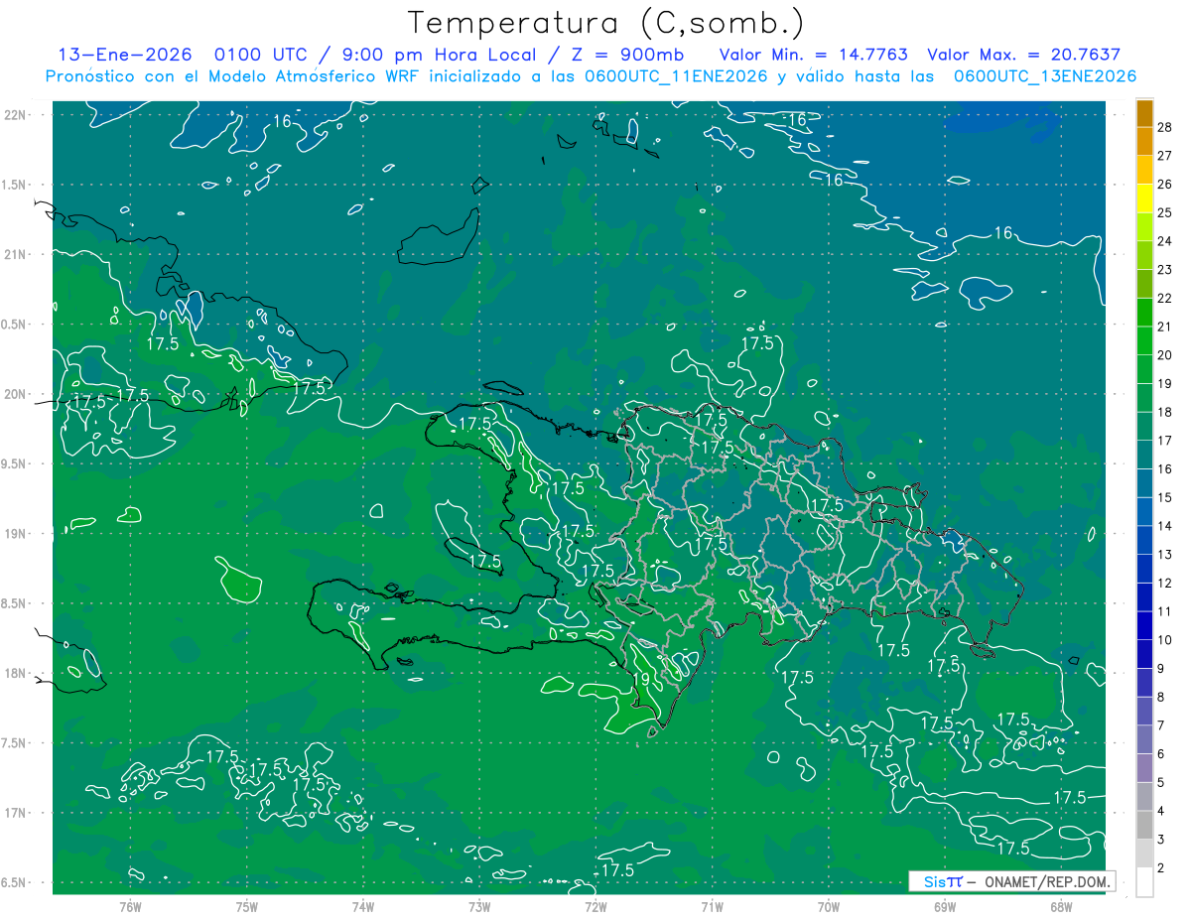
Task: Click the '74W' longitude label
Action: pyautogui.click(x=363, y=907)
